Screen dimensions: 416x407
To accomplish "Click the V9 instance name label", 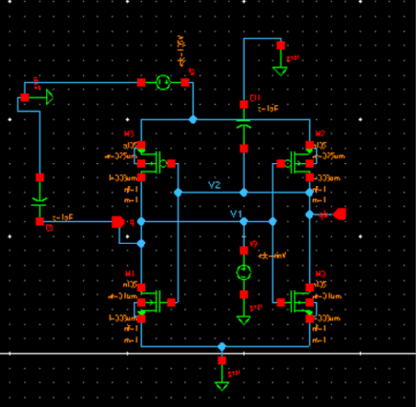I will (x=254, y=244).
